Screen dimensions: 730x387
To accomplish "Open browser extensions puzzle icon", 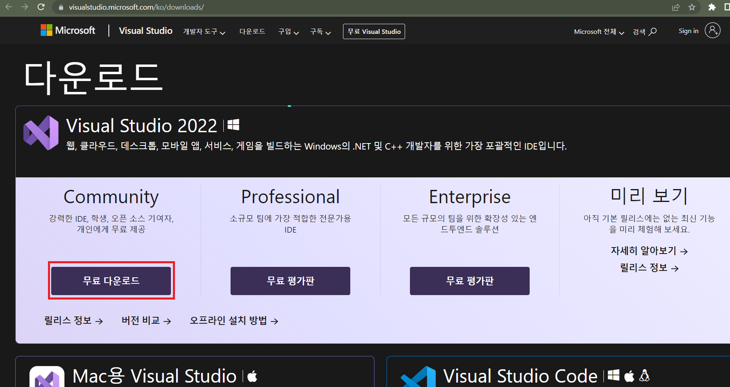I will tap(712, 7).
